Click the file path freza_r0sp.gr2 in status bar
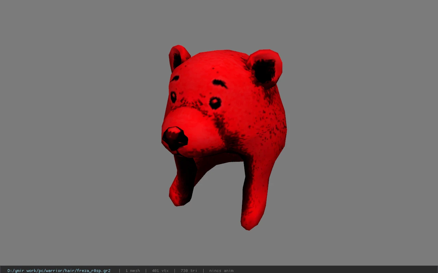 coord(59,271)
